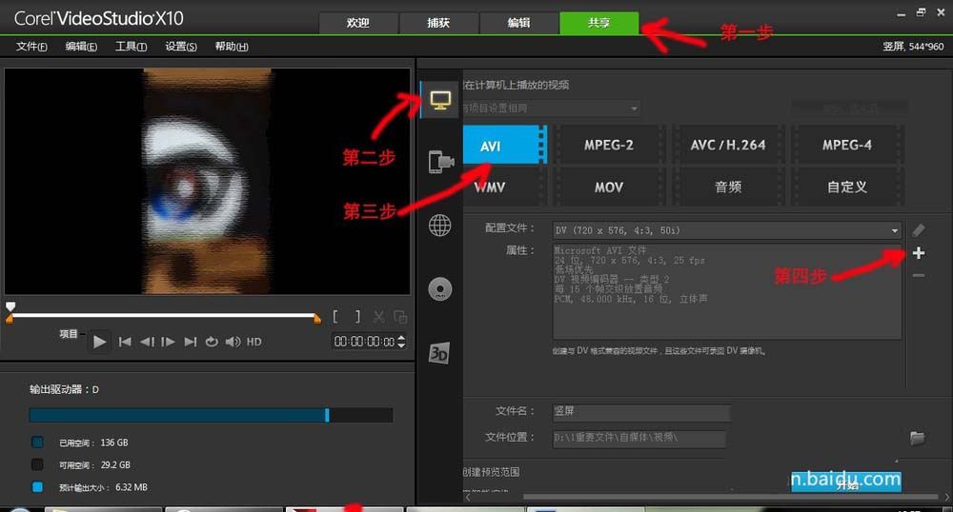Screen dimensions: 953x512
Task: Click the left orange trim marker
Action: coord(10,318)
